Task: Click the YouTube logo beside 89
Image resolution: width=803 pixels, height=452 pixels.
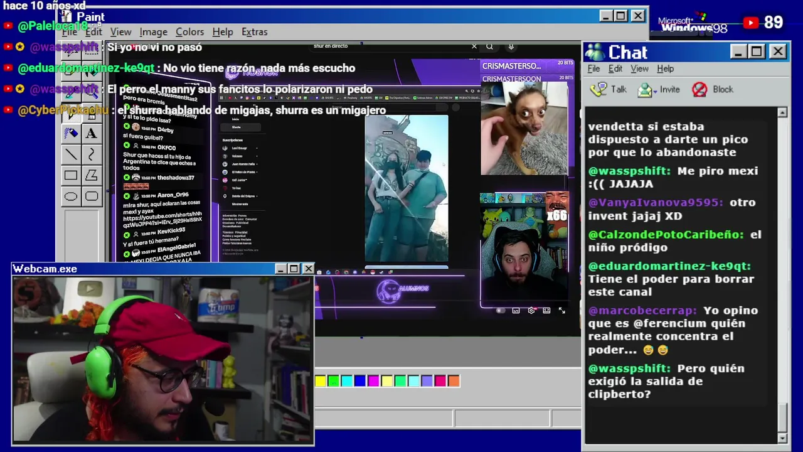Action: point(751,23)
